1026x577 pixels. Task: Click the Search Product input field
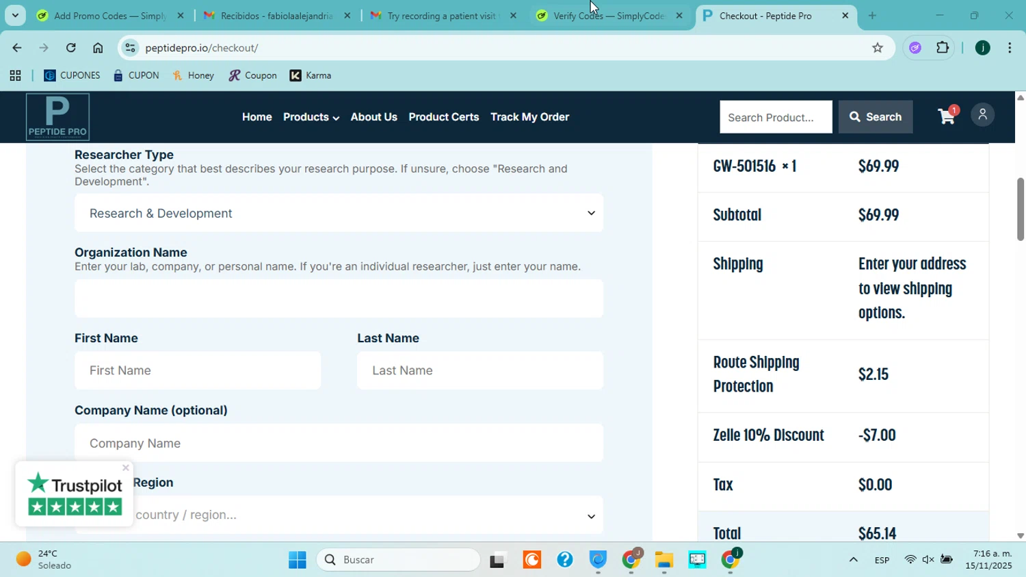coord(776,117)
